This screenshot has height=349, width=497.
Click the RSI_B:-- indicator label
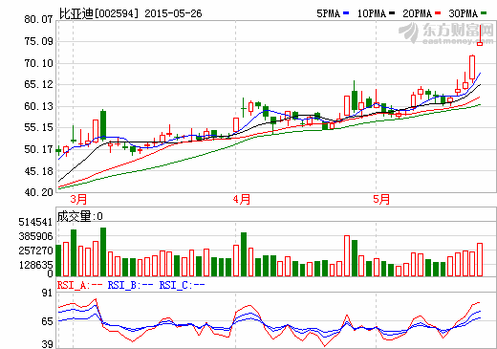131,285
